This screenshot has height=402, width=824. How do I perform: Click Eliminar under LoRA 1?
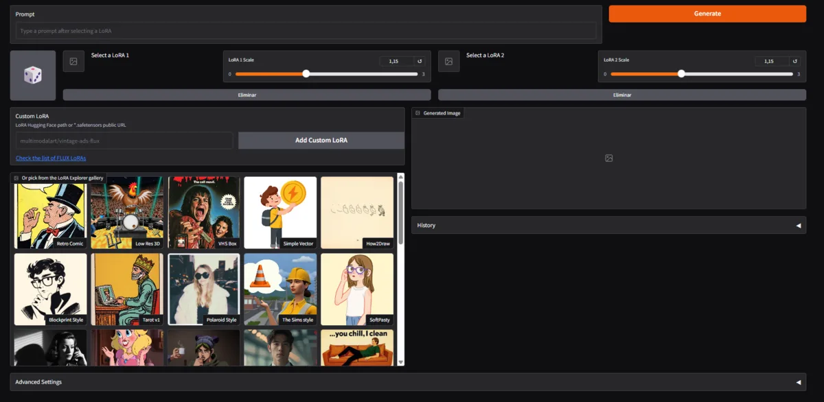pyautogui.click(x=247, y=95)
